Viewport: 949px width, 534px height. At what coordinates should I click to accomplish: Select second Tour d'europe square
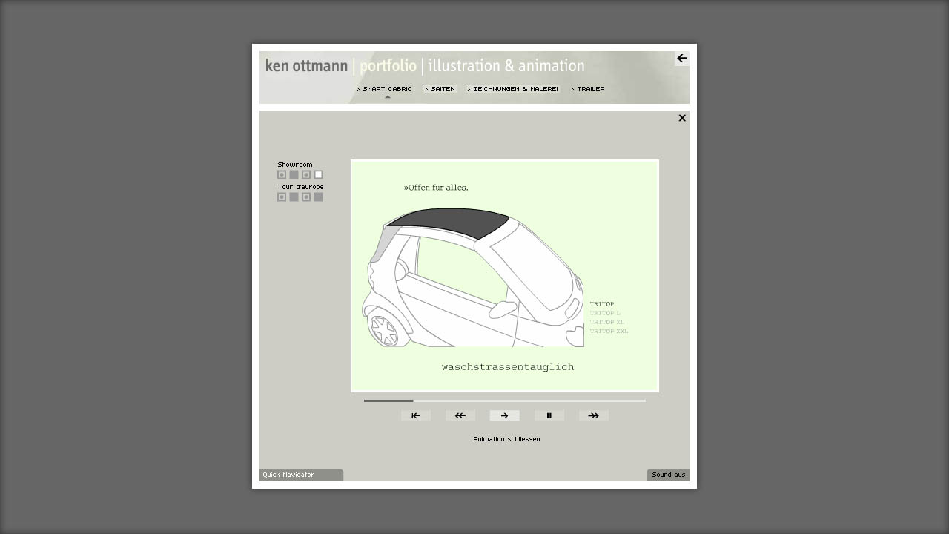(x=294, y=197)
